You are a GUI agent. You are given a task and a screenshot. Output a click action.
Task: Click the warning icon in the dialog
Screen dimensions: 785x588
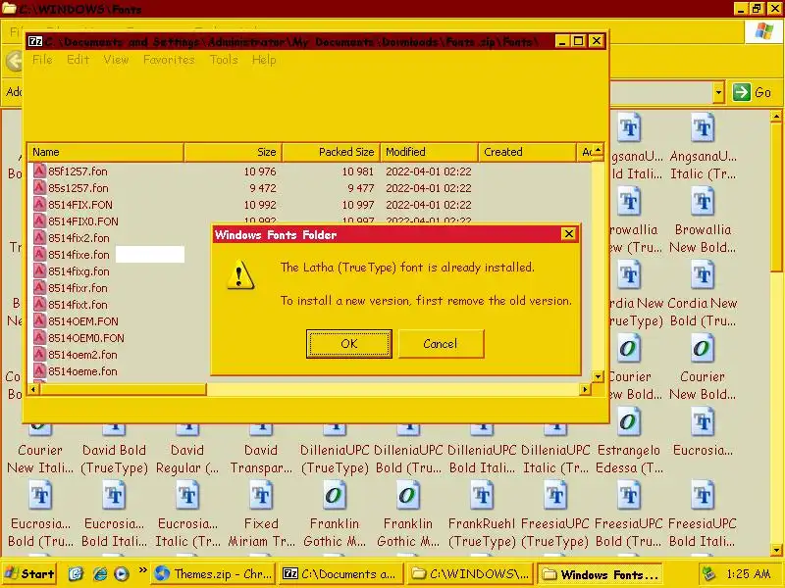239,275
